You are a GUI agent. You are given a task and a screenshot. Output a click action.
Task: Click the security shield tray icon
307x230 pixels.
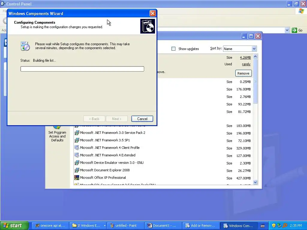pos(274,226)
